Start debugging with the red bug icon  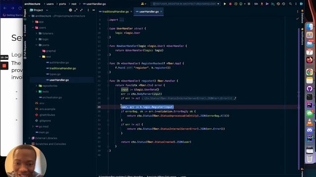[x=230, y=4]
